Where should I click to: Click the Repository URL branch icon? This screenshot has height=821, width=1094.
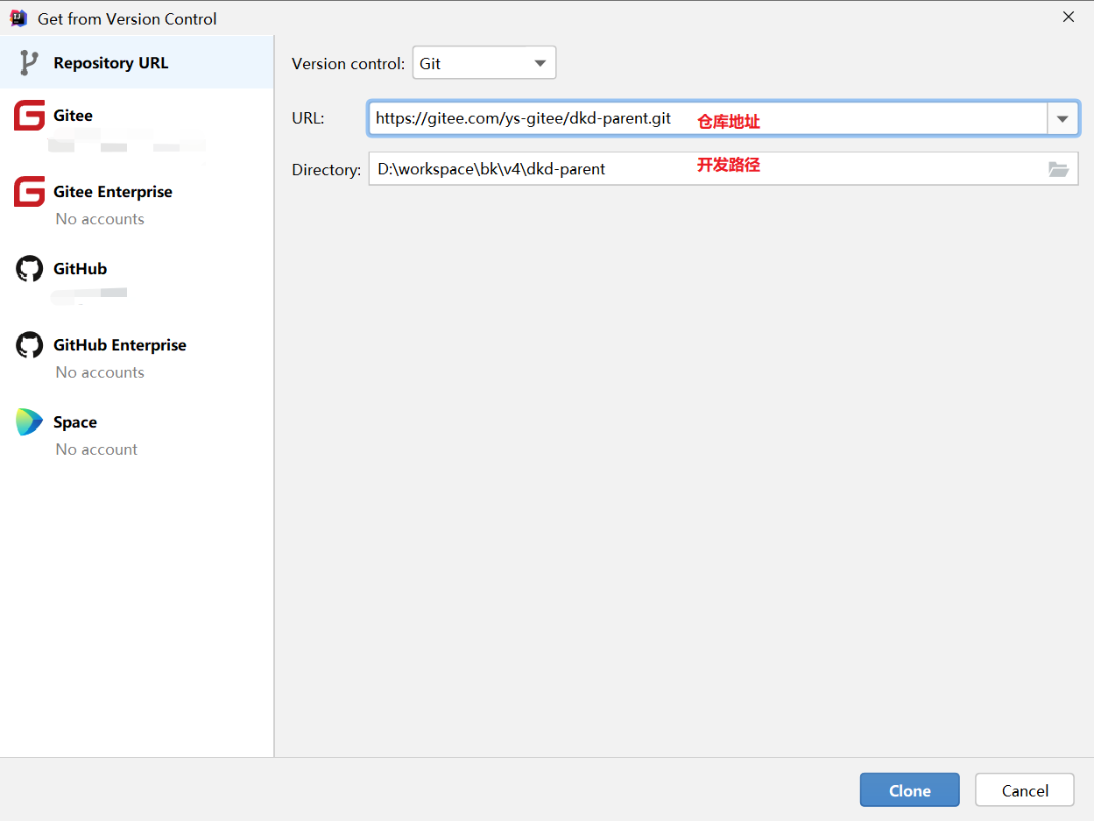(29, 63)
